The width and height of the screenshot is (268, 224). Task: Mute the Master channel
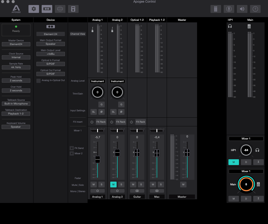(x=183, y=185)
